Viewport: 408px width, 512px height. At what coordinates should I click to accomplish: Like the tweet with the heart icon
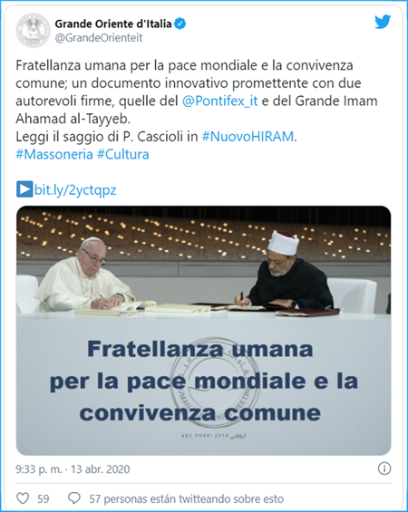tap(23, 498)
